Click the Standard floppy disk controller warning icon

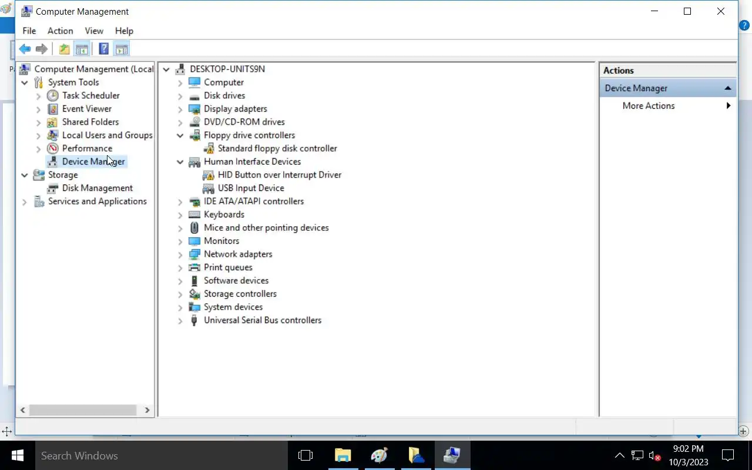[208, 149]
